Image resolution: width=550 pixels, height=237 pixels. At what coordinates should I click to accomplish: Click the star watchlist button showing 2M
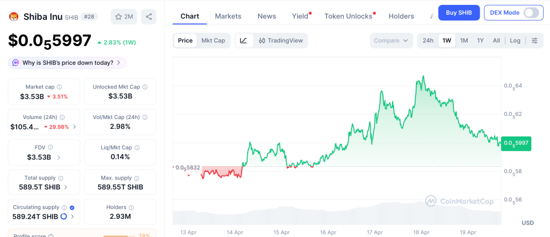coord(124,17)
